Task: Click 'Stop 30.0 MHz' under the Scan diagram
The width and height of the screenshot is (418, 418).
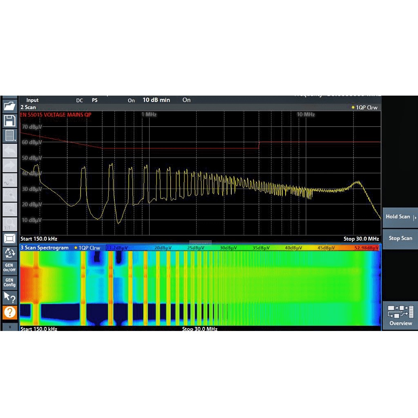Action: click(361, 239)
